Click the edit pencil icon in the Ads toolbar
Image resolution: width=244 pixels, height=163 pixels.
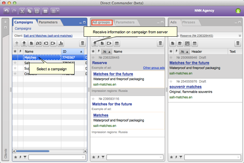(x=180, y=43)
